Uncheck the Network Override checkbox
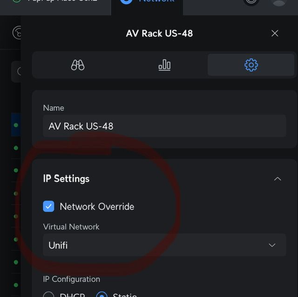298x297 pixels. point(49,206)
